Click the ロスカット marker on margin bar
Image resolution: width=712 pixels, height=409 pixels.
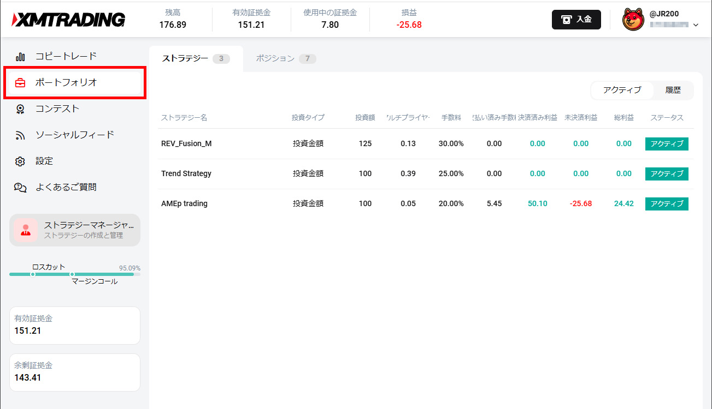tap(33, 274)
